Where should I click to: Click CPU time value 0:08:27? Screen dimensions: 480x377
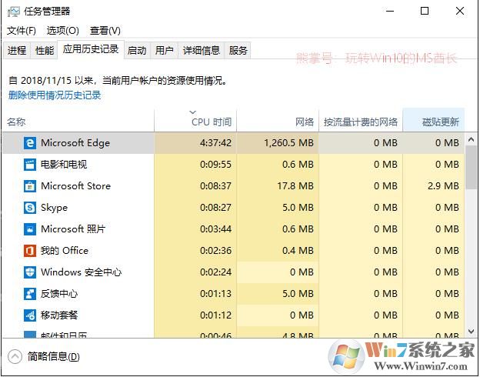[215, 208]
